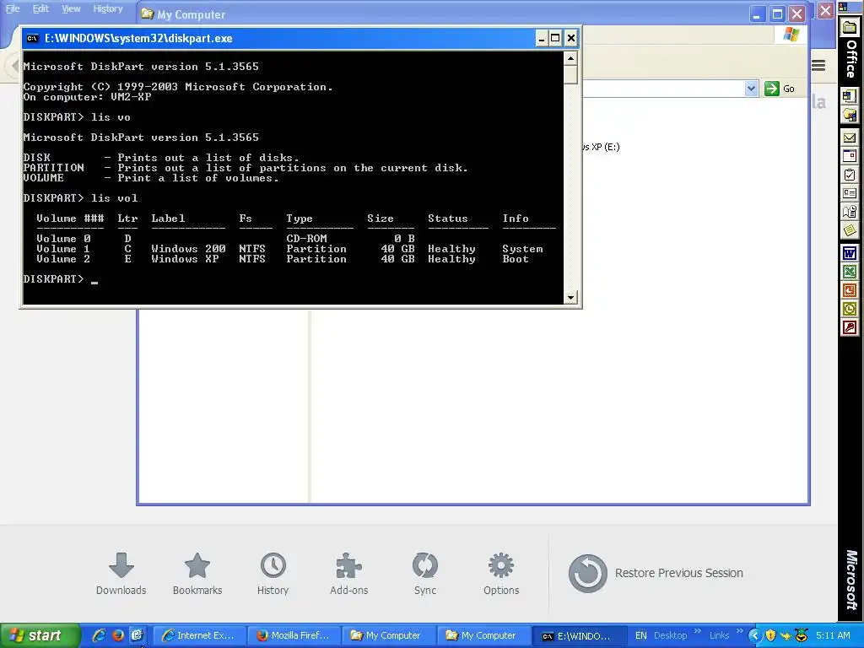The width and height of the screenshot is (864, 648).
Task: Open Firefox Add-ons puzzle icon
Action: (348, 565)
